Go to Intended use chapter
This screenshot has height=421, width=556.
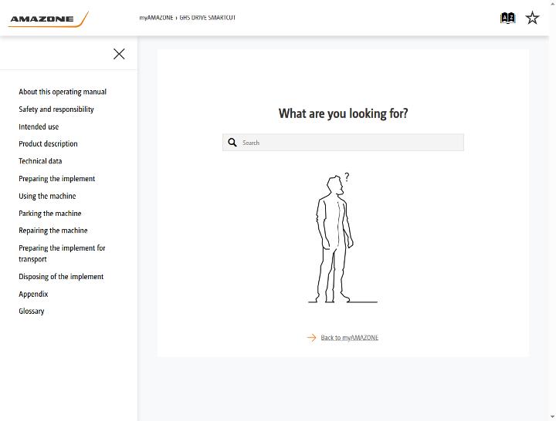click(39, 126)
